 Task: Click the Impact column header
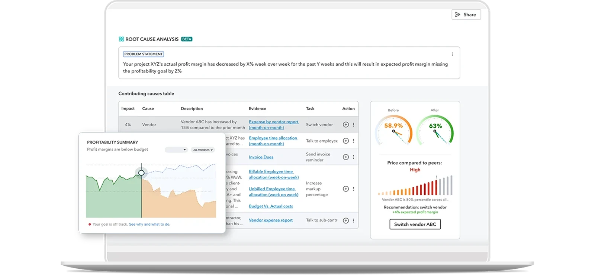128,109
